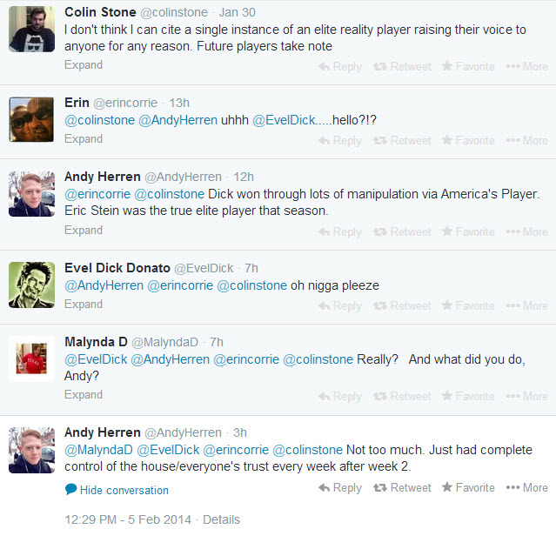Retweet Andy Herren's 3h tweet

click(x=402, y=487)
